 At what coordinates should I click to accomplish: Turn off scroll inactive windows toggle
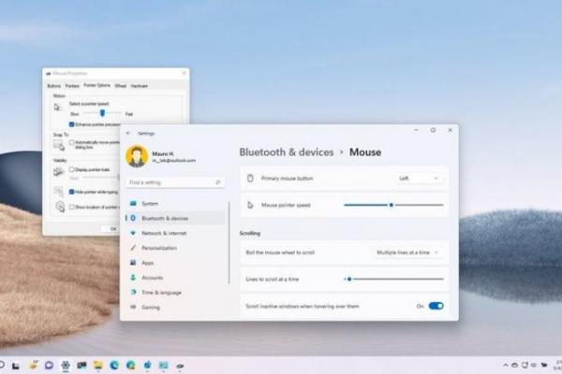click(436, 306)
